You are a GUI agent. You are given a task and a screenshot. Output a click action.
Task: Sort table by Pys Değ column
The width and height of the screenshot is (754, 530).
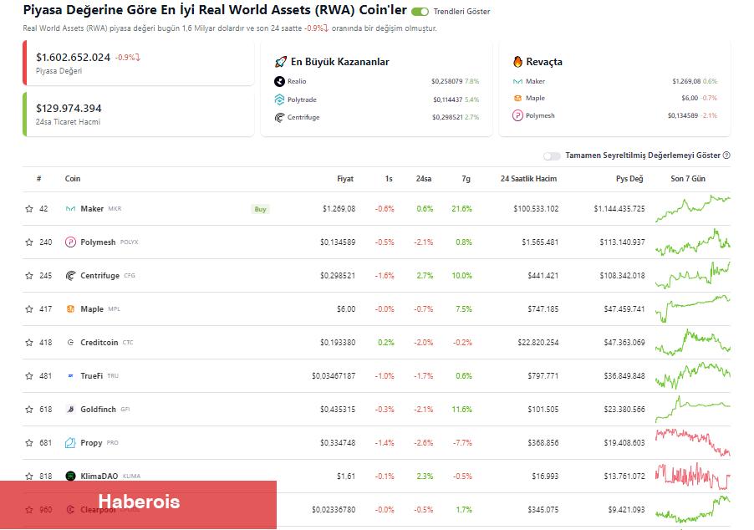pyautogui.click(x=629, y=178)
